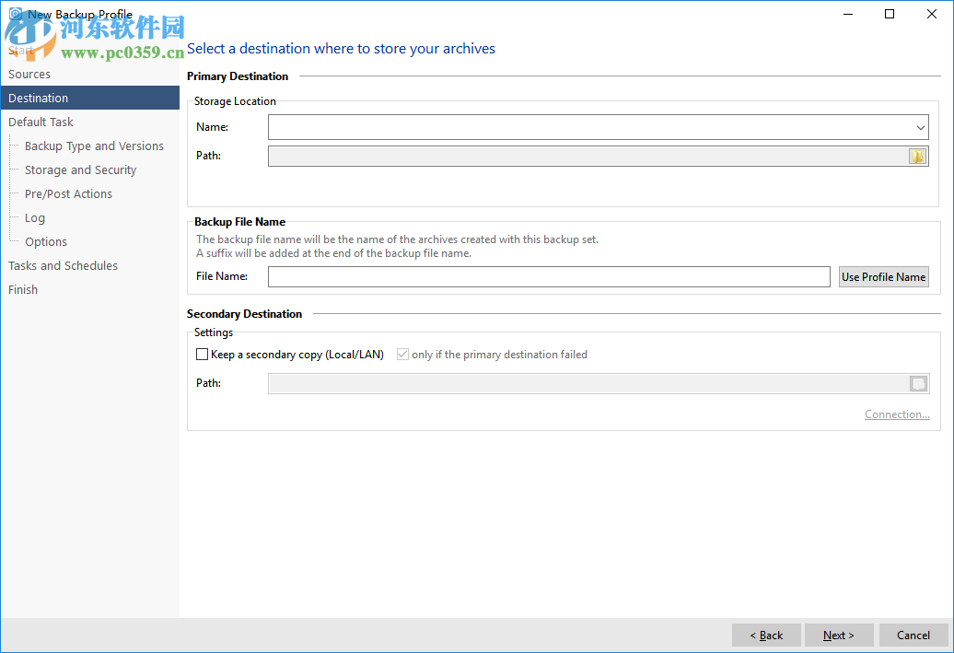Select the Log tree item
Image resolution: width=954 pixels, height=653 pixels.
coord(35,218)
